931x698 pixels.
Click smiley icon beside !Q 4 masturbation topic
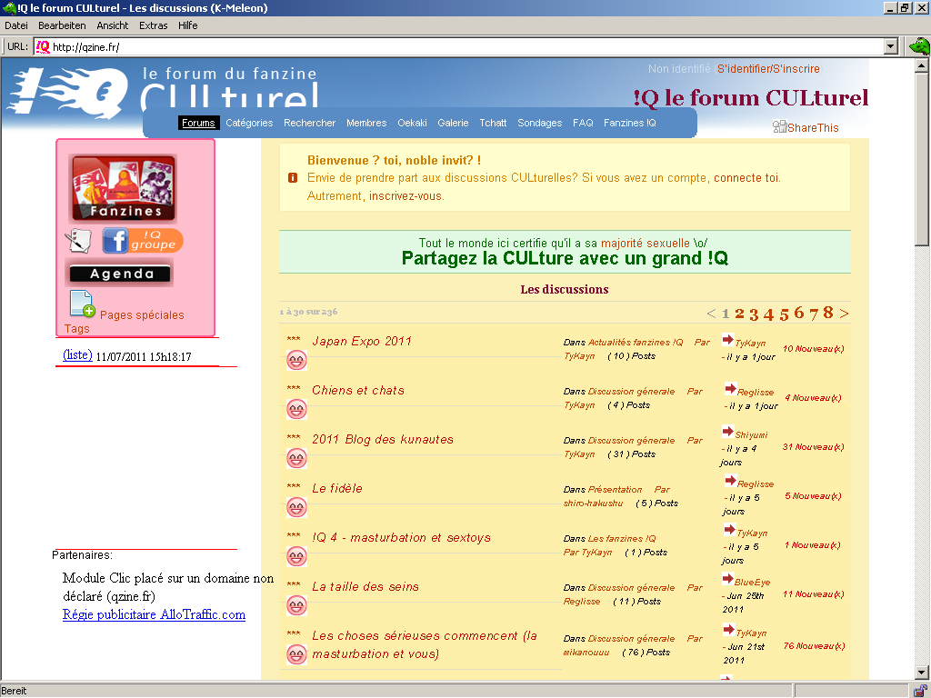[x=296, y=556]
